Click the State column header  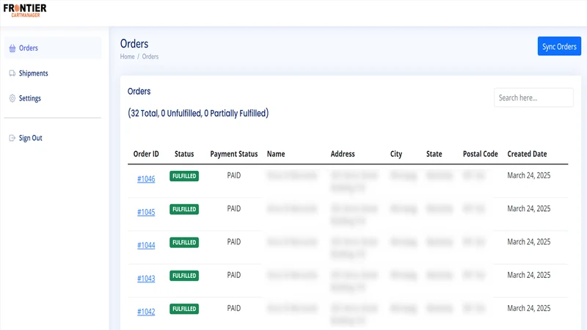(434, 154)
